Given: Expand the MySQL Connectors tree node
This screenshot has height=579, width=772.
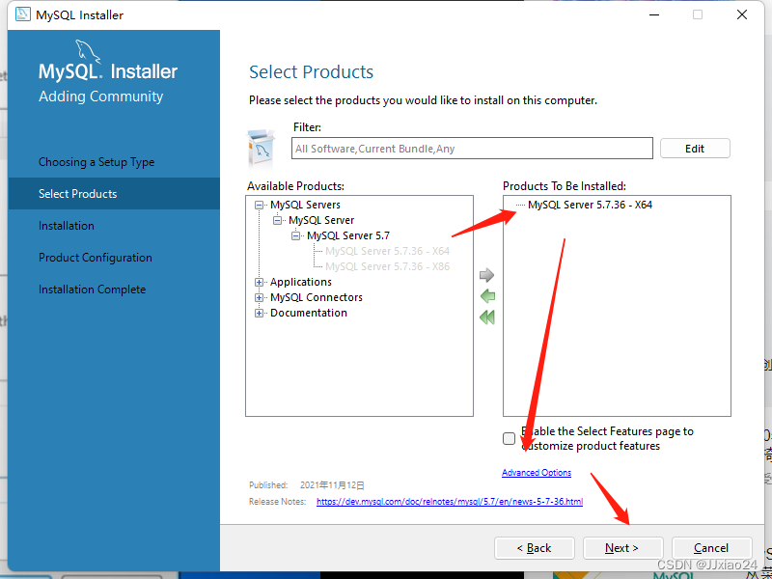Looking at the screenshot, I should point(259,297).
